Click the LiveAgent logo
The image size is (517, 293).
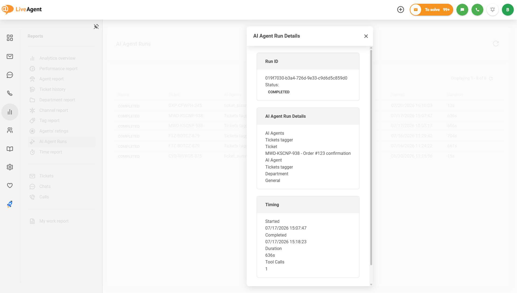22,9
